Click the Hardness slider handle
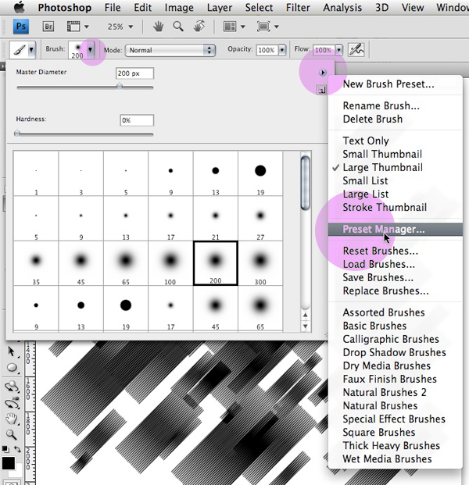The image size is (469, 485). coord(17,134)
